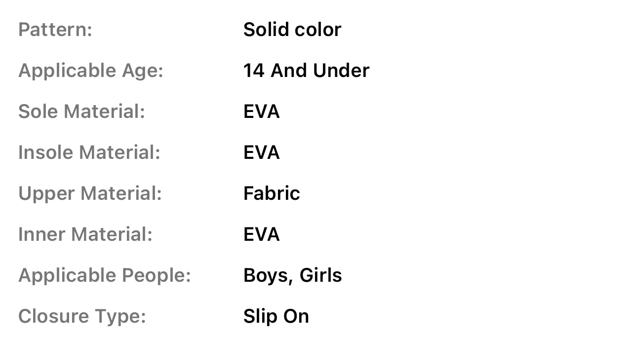Select the "Sole Material:" label
The width and height of the screenshot is (634, 337).
(81, 112)
